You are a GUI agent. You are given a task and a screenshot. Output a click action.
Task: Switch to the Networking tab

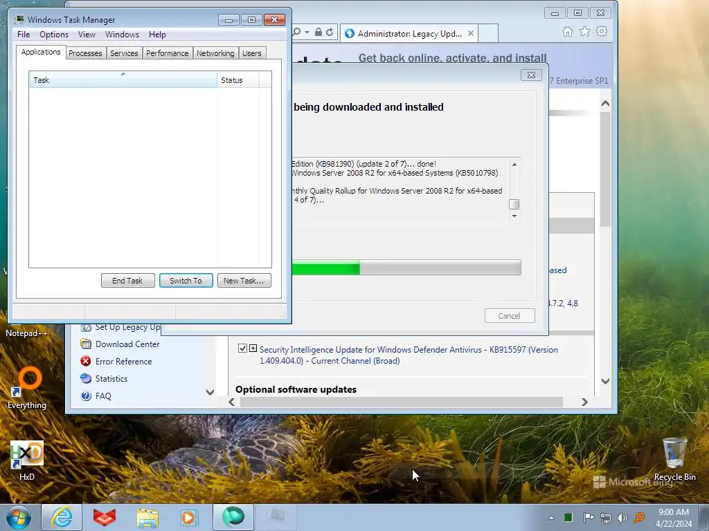click(215, 53)
